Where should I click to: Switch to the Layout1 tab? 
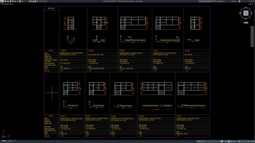10,141
